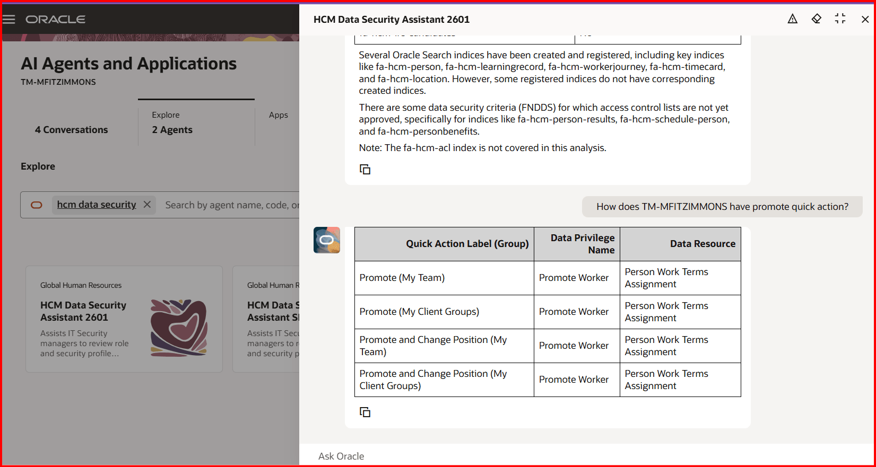
Task: Click the Ask Oracle input field
Action: [x=587, y=456]
